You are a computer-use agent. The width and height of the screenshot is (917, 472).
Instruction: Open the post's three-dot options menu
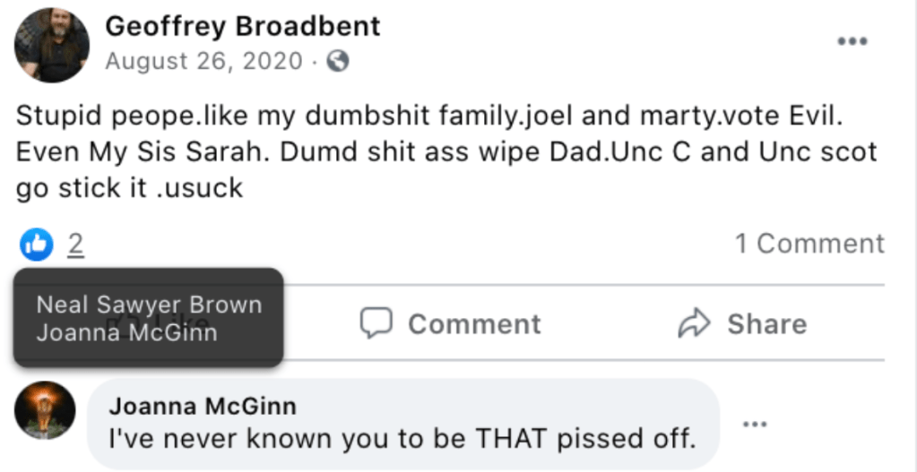(x=852, y=41)
